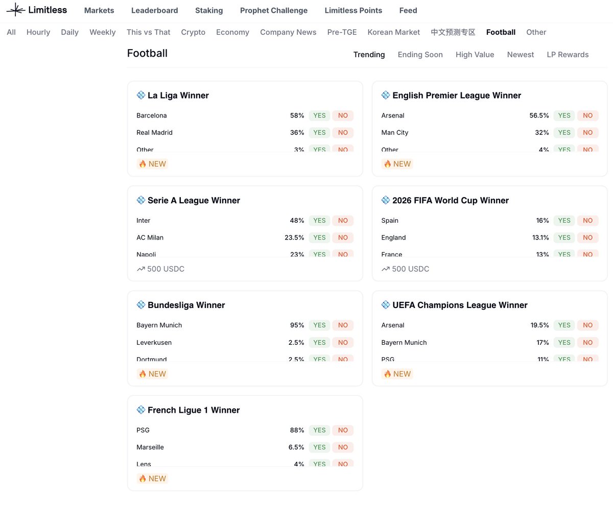Click the 500 USDC value on Serie A card
Viewport: 613px width, 517px height.
pos(166,269)
